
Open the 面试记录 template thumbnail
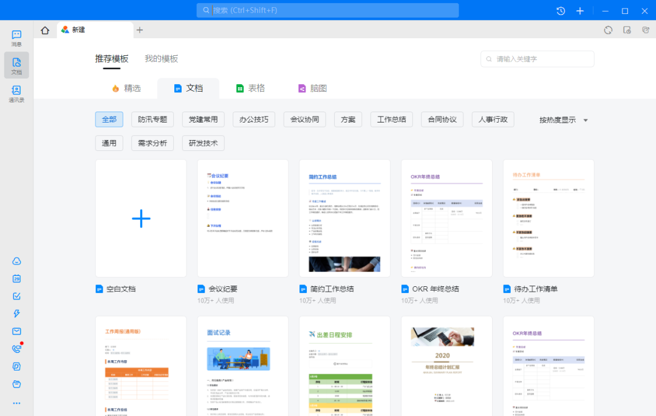click(242, 366)
